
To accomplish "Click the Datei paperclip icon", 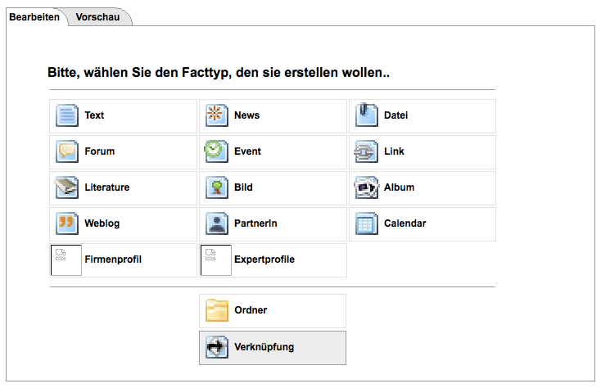I will (x=366, y=116).
